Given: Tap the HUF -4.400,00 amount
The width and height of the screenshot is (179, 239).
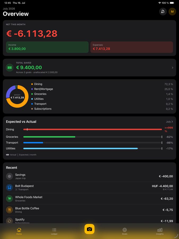Looking at the screenshot, I should [x=162, y=186].
